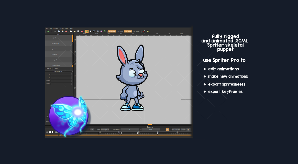The height and width of the screenshot is (164, 298).
Task: Click the rabbit character sprite on the canvas
Action: point(132,78)
